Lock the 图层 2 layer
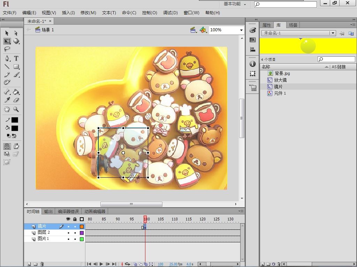357x267 pixels. [x=75, y=233]
